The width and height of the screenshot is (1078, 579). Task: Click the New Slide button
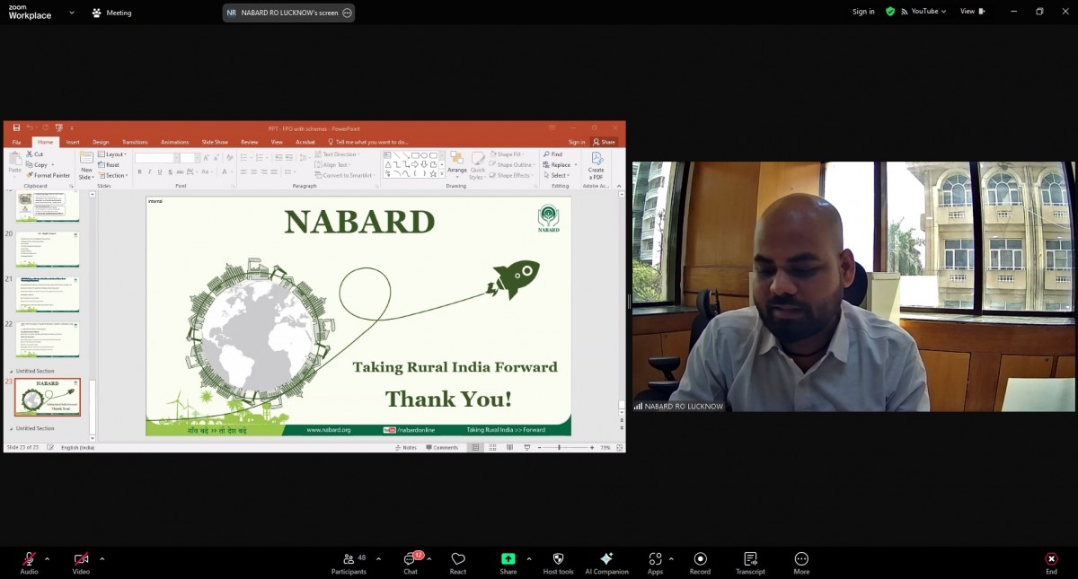point(86,165)
